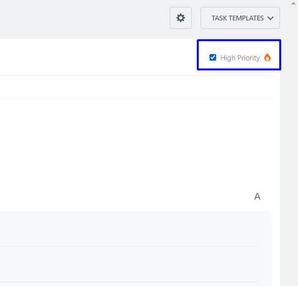
Task: Click the gray letter A icon
Action: (257, 196)
